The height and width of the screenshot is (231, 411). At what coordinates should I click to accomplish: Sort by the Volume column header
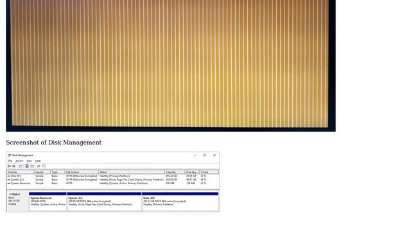(x=21, y=172)
